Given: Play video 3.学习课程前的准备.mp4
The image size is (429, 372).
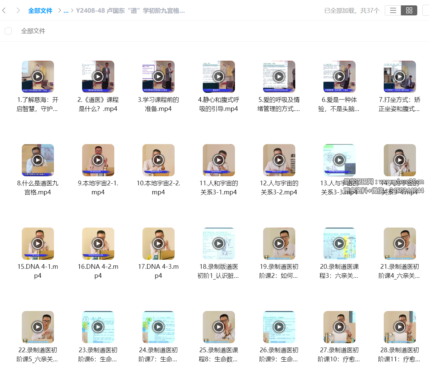Looking at the screenshot, I should click(158, 76).
